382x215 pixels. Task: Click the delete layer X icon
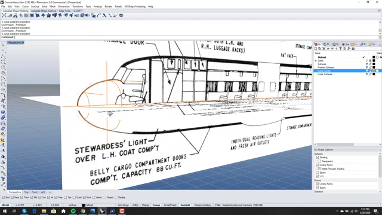pos(324,49)
